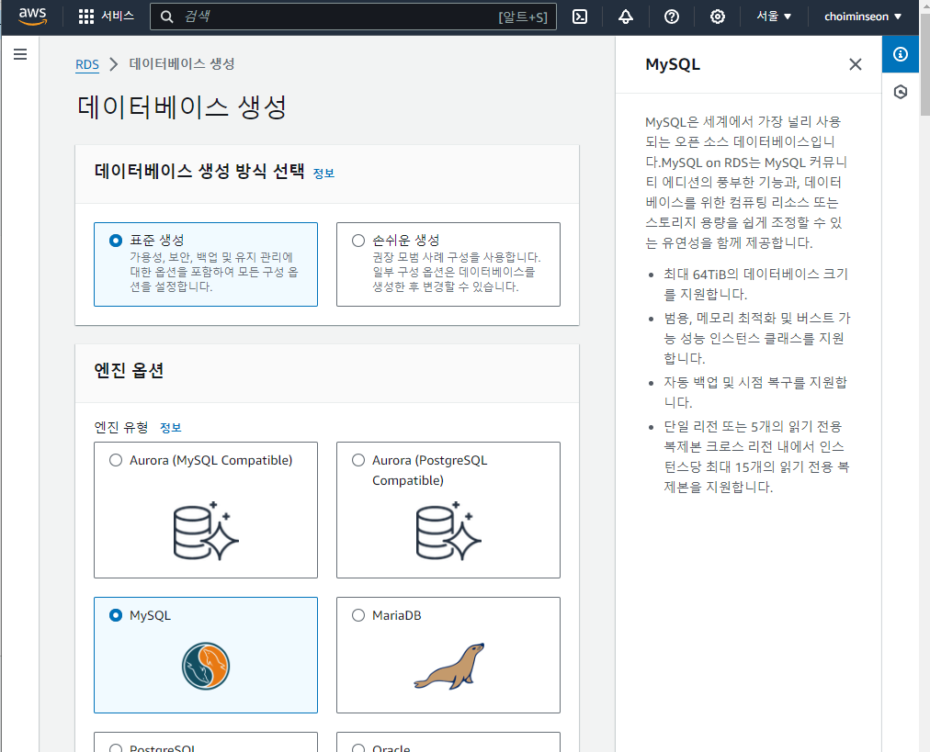Click the 최대 64TiB의 데이터베이스 bullet text
The image size is (930, 752).
[x=756, y=284]
